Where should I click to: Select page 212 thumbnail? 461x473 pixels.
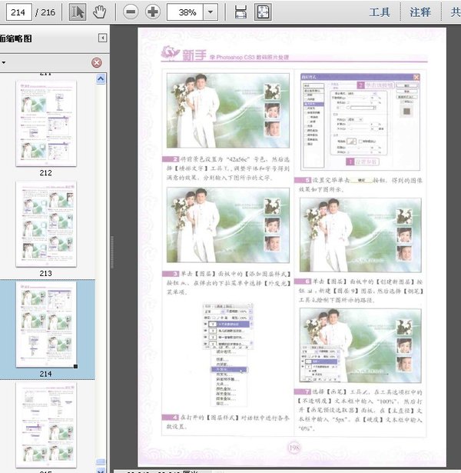pyautogui.click(x=45, y=123)
